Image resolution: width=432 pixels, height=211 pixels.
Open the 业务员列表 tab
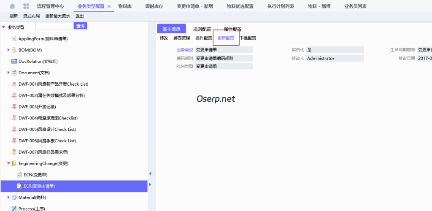(355, 6)
